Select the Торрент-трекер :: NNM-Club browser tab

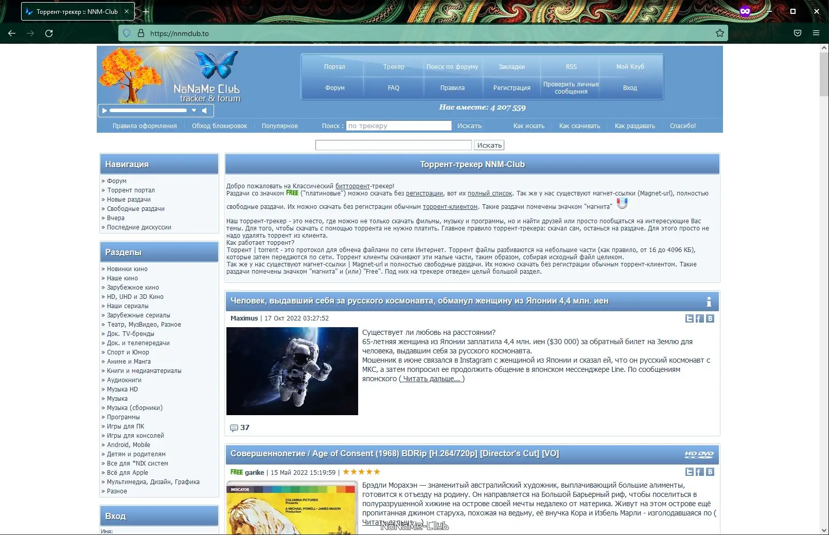[78, 11]
